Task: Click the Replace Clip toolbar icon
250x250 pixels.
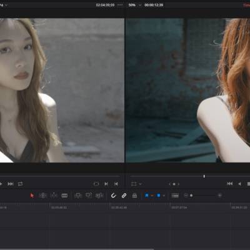Action: (x=99, y=196)
